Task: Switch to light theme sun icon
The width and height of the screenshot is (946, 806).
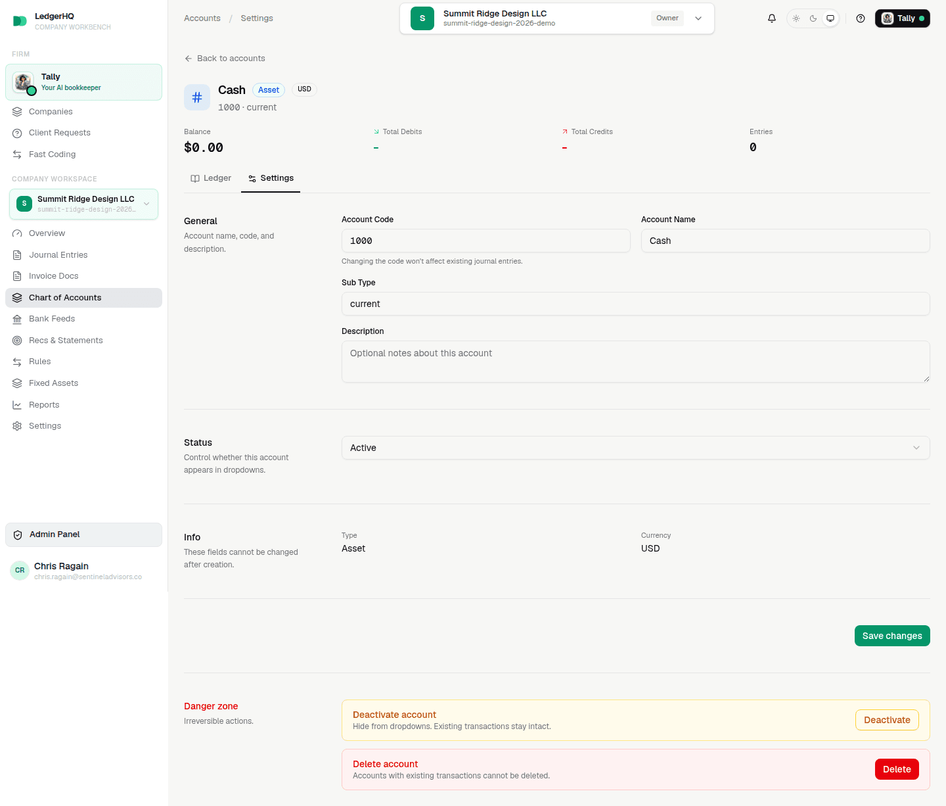Action: 796,18
